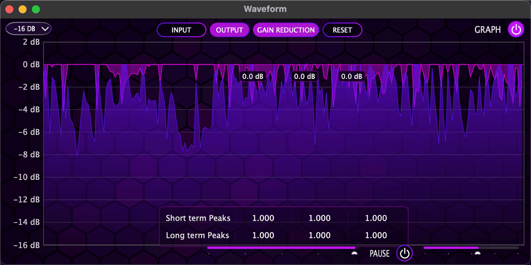Adjust the left playback position slider
Screen dimensions: 531x265
(281, 248)
